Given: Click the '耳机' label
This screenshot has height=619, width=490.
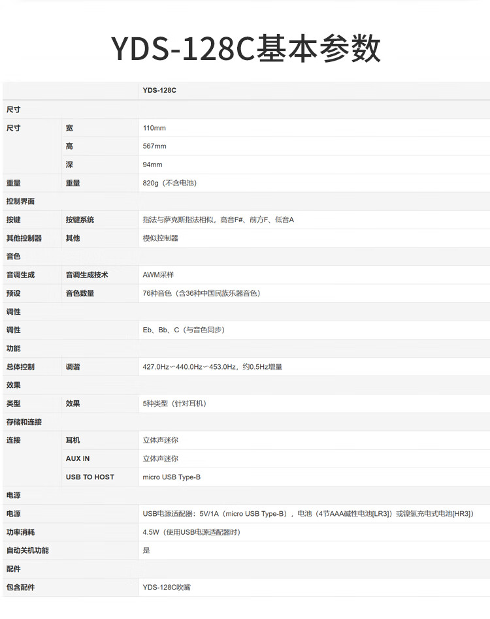Looking at the screenshot, I should (73, 440).
